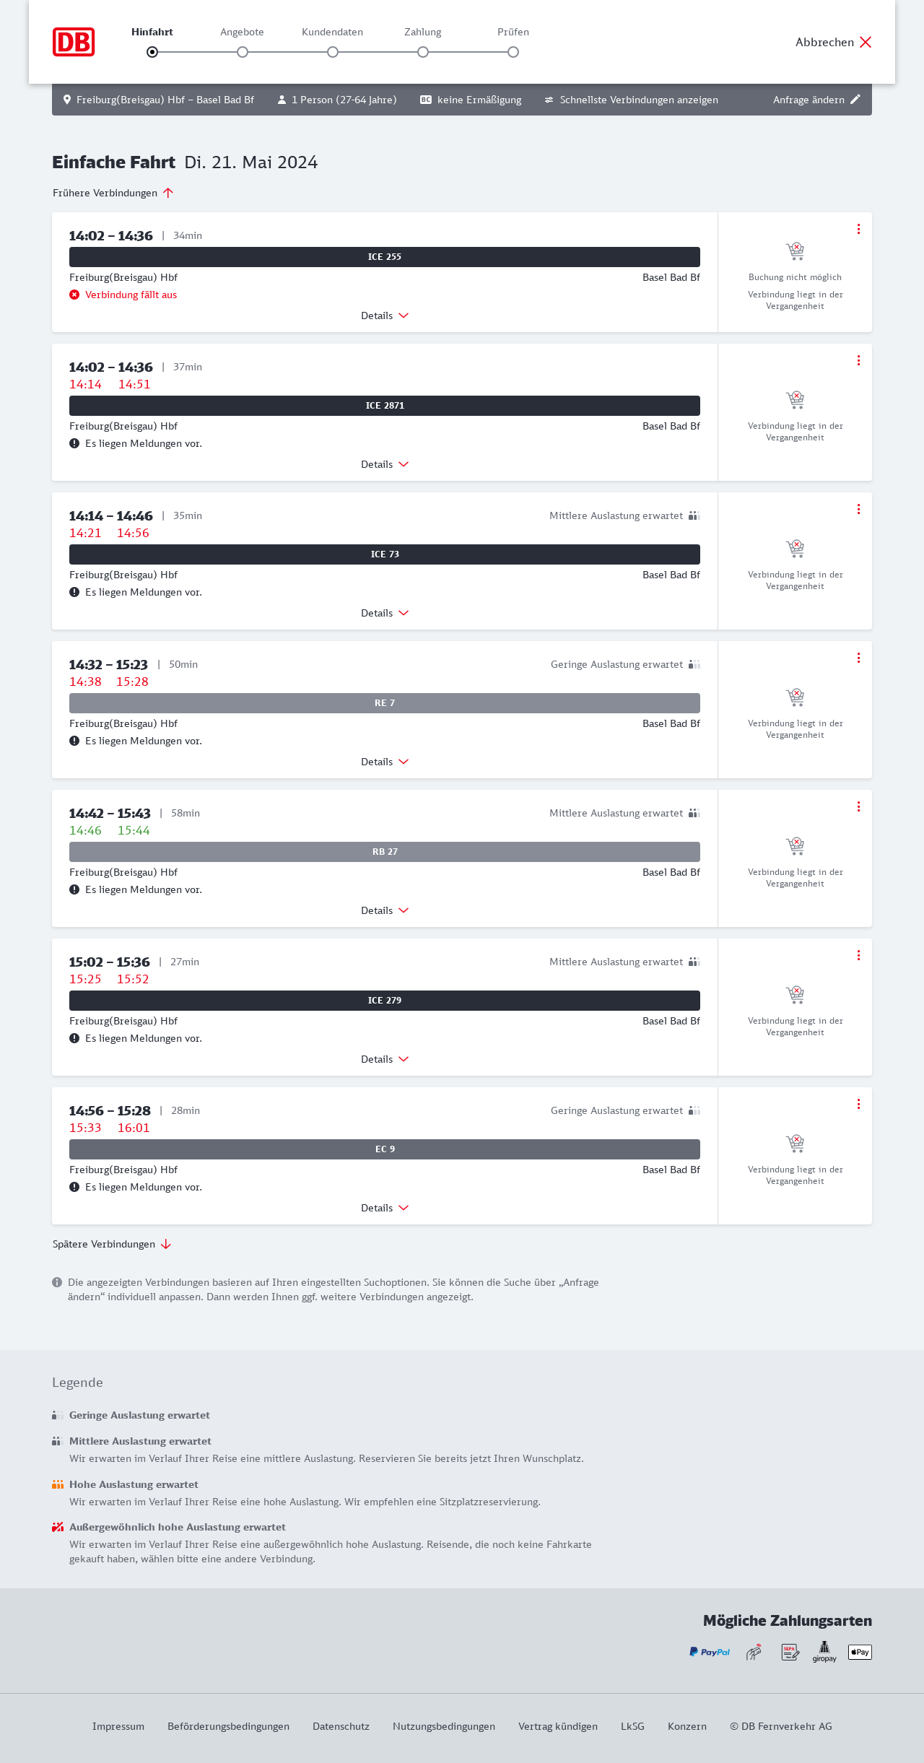The image size is (924, 1763).
Task: Expand Details for ICE 255 connection
Action: pyautogui.click(x=385, y=315)
